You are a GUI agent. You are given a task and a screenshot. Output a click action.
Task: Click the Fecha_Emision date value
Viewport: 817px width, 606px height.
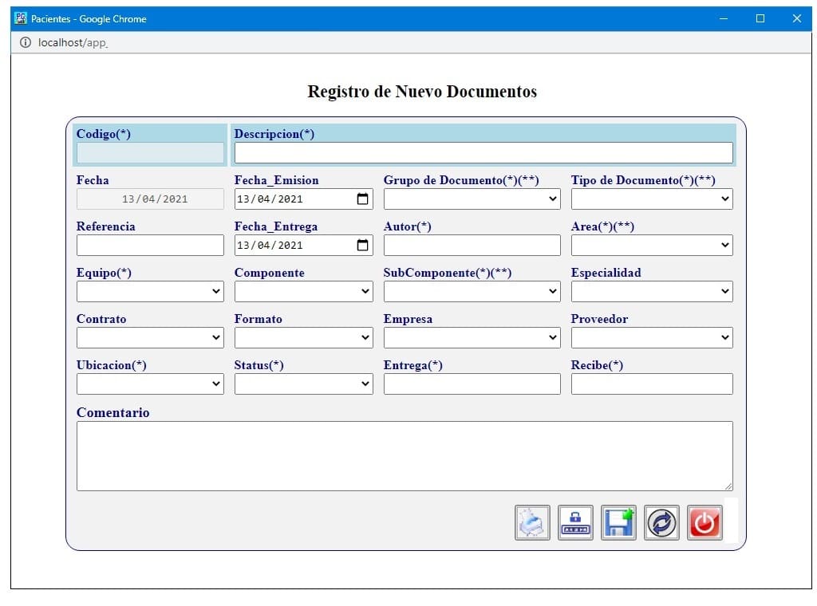pos(270,199)
